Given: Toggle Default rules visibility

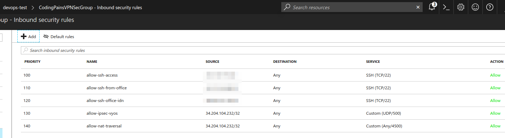Looking at the screenshot, I should click(59, 36).
